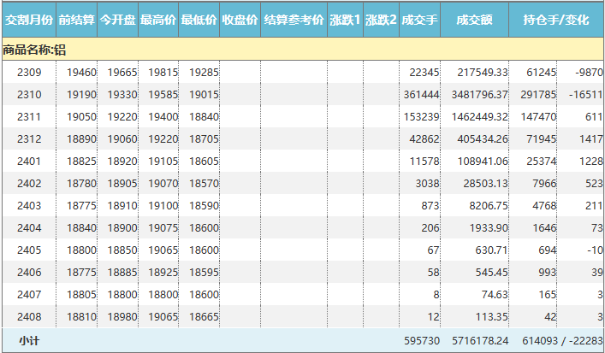
Task: Select the 1462449.32 turnover cell
Action: [x=478, y=117]
